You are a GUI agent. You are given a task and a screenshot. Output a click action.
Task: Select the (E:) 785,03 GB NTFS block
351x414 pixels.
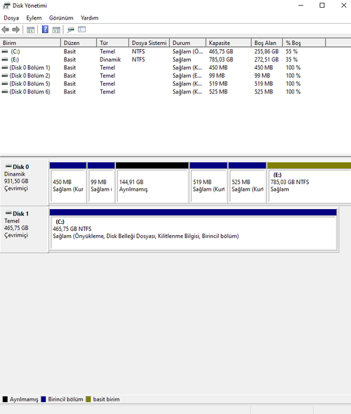point(309,182)
